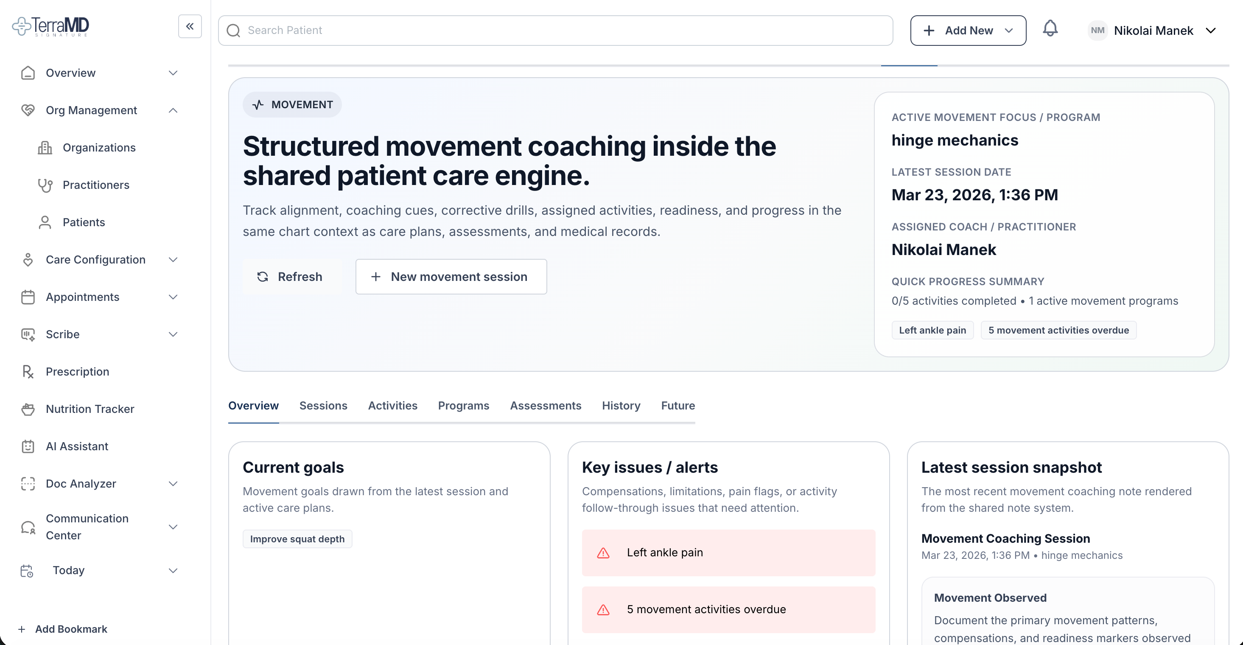Select the Scribe microphone icon
1243x645 pixels.
28,334
